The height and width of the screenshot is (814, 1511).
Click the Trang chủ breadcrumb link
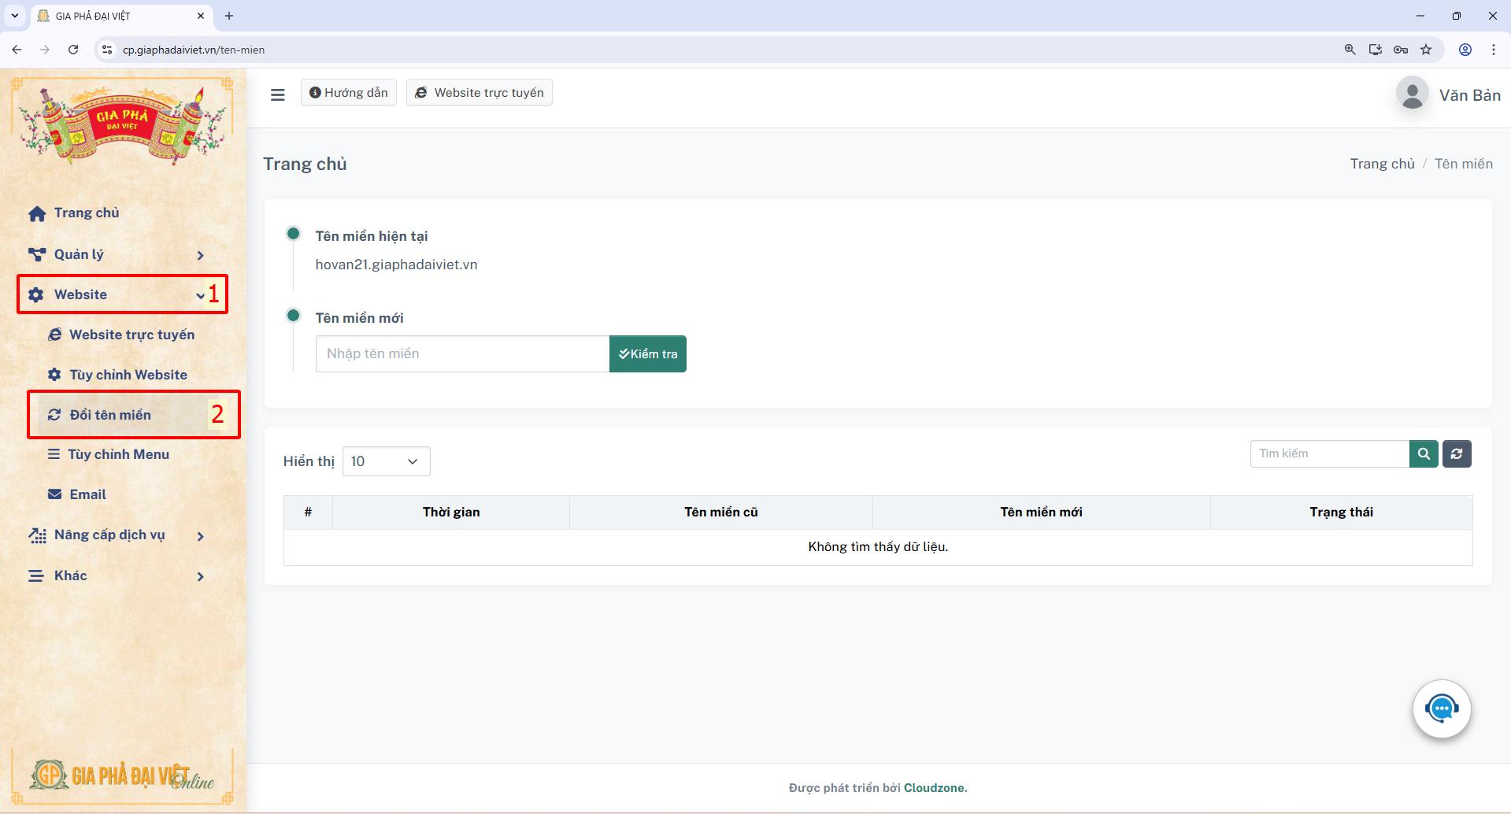(x=1382, y=163)
